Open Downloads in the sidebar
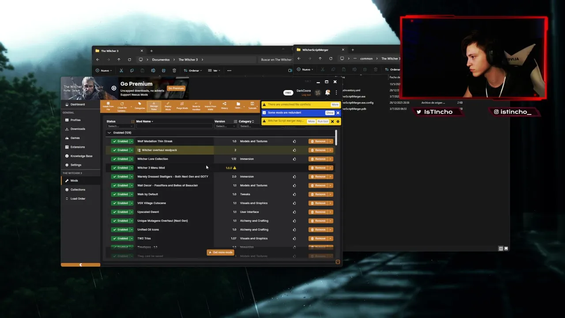This screenshot has width=565, height=318. tap(80, 129)
